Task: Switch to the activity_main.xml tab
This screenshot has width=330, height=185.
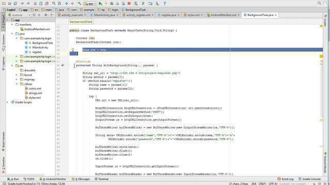Action: 72,15
